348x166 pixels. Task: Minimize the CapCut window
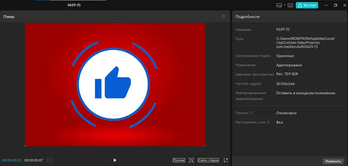[x=326, y=5]
